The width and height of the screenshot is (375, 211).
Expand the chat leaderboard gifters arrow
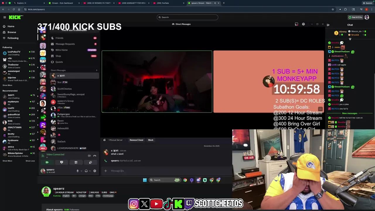click(x=350, y=39)
